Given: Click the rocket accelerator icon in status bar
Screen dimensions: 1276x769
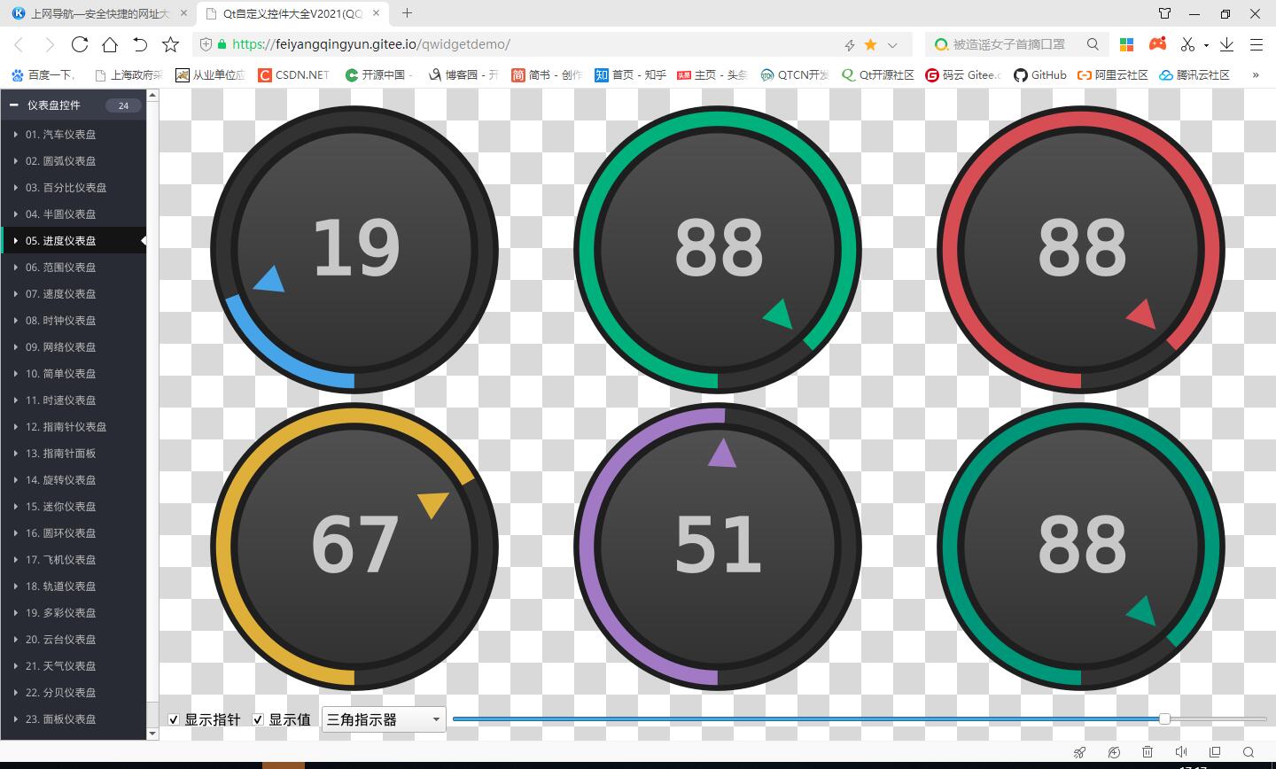Looking at the screenshot, I should (x=1079, y=752).
